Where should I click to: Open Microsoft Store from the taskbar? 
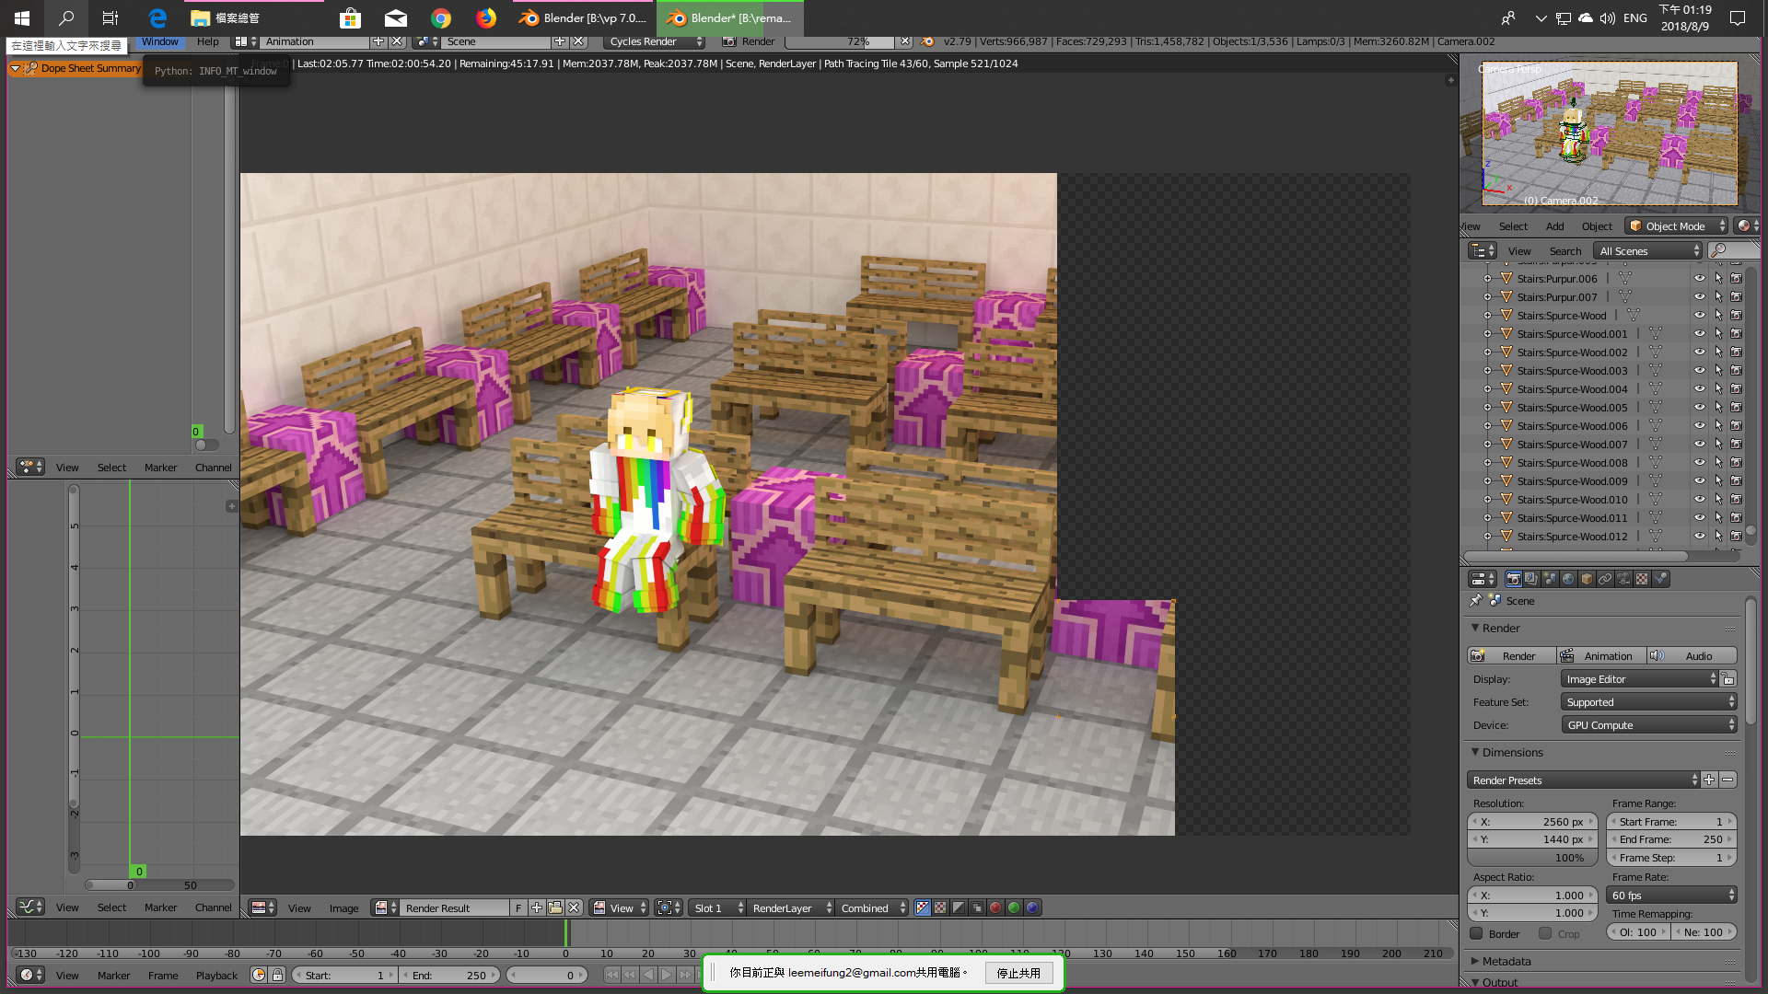point(350,17)
